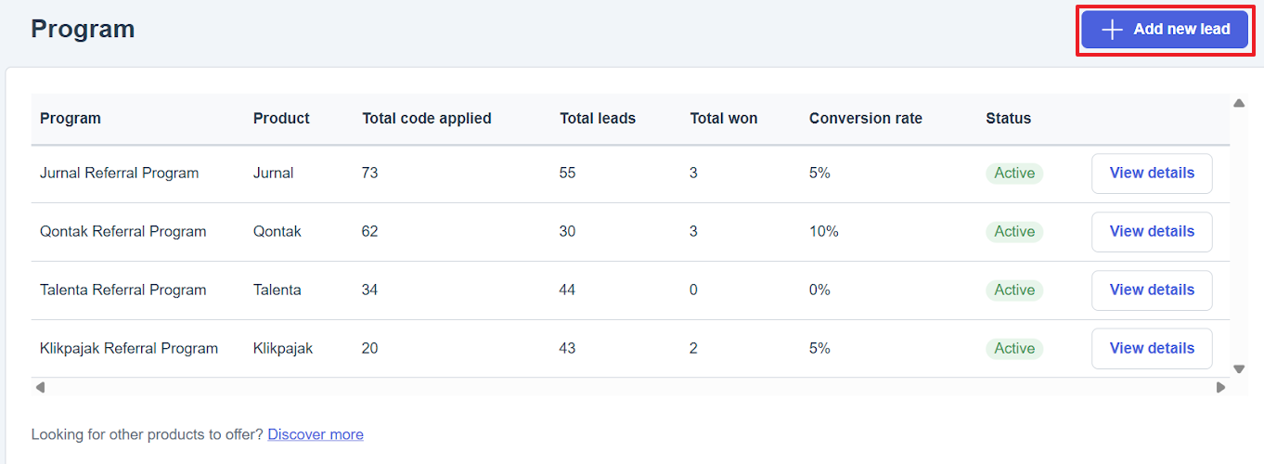
Task: Click the Active status badge for Jurnal
Action: click(x=1014, y=174)
